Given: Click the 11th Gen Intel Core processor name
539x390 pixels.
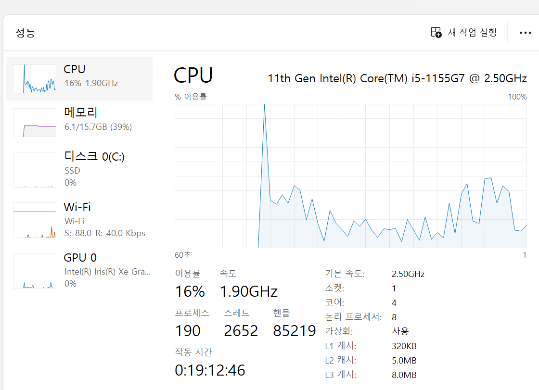Looking at the screenshot, I should 397,78.
